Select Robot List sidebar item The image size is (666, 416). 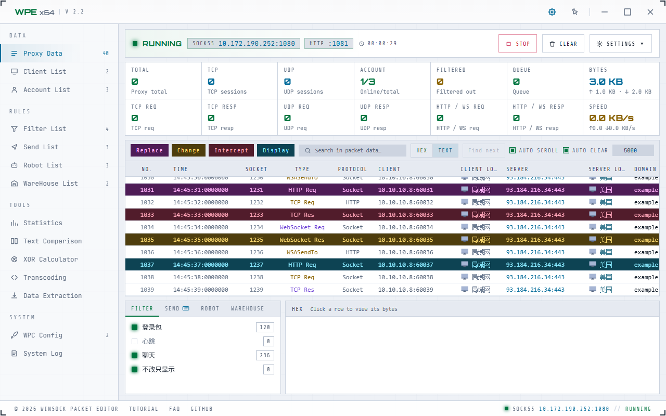point(43,165)
